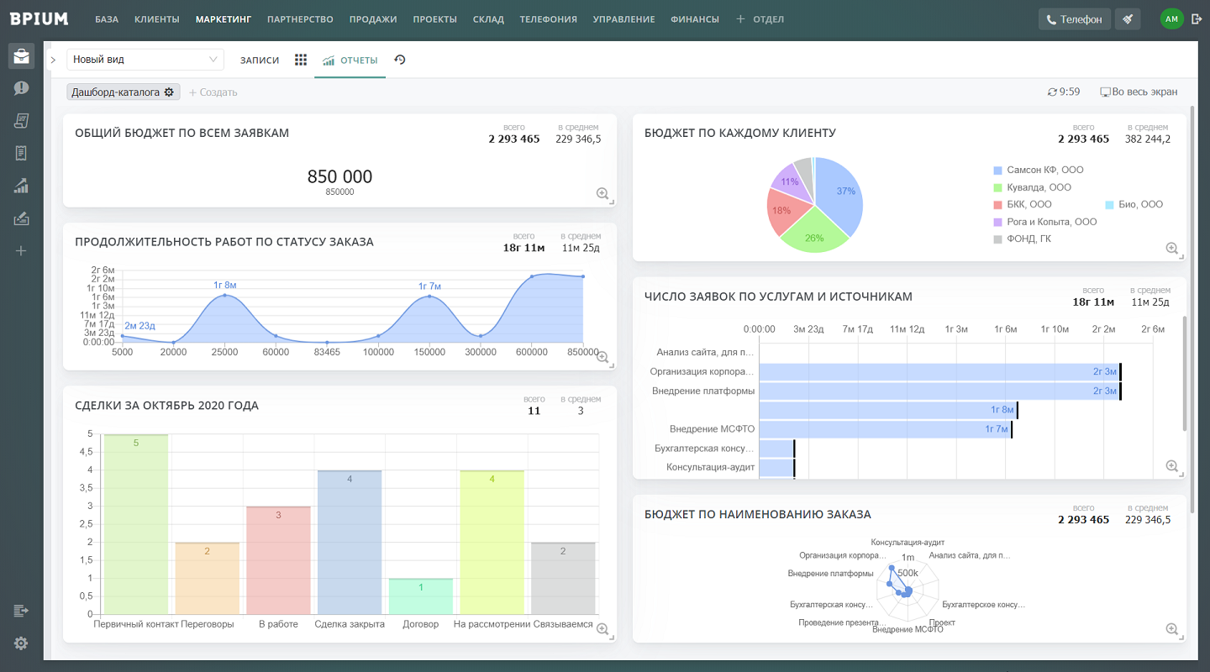Toggle Самсон КФ, ООО legend item
This screenshot has width=1210, height=672.
[x=1044, y=170]
